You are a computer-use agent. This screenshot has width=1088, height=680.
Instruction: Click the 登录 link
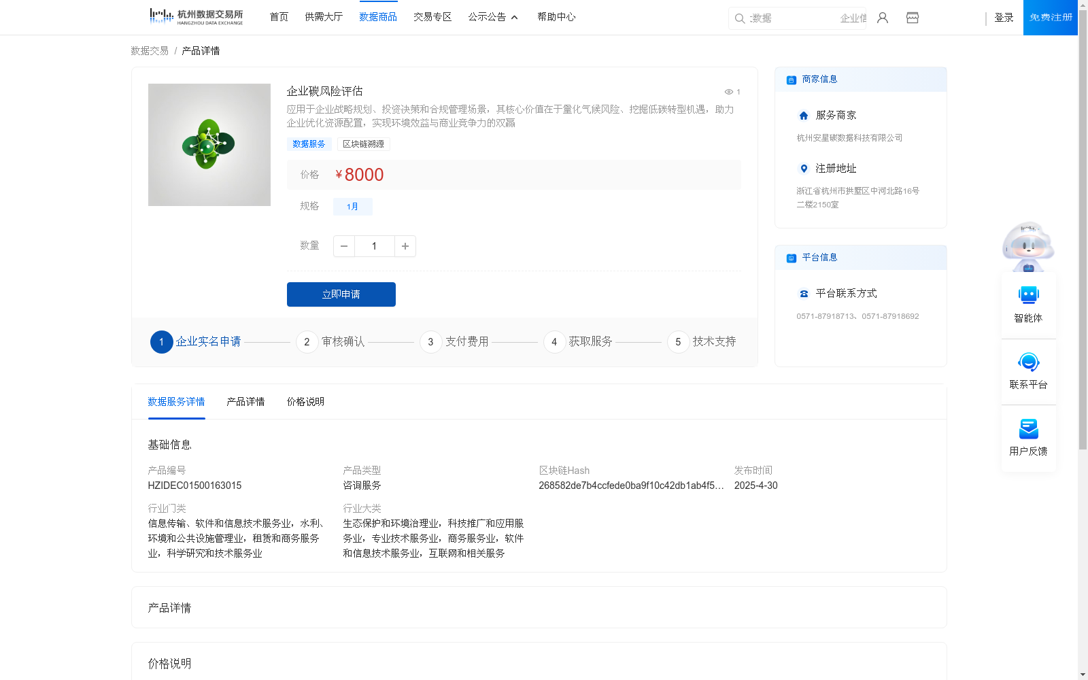pyautogui.click(x=1004, y=18)
